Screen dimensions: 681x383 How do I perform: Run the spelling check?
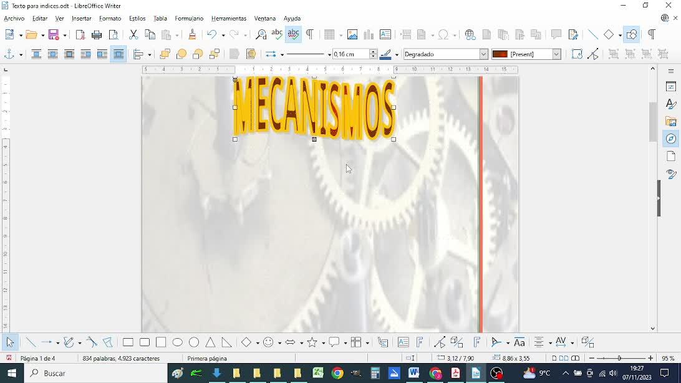click(x=277, y=35)
